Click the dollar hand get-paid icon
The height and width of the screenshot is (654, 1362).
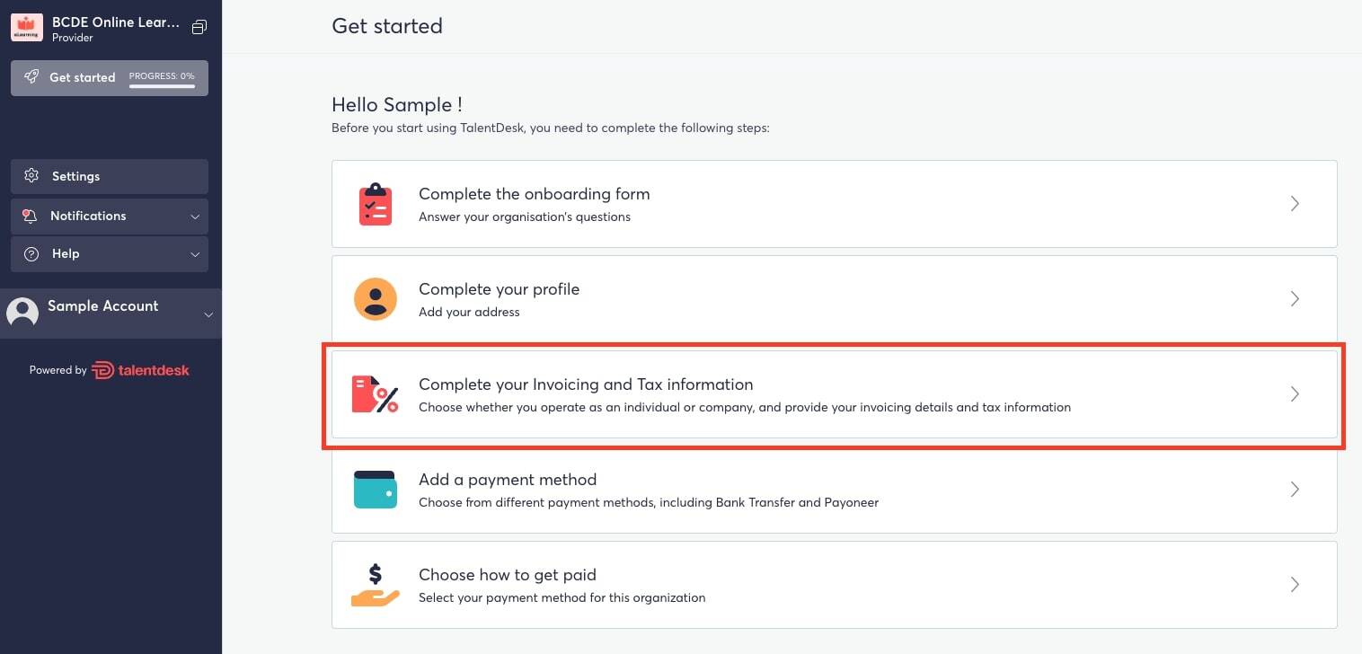(x=376, y=585)
